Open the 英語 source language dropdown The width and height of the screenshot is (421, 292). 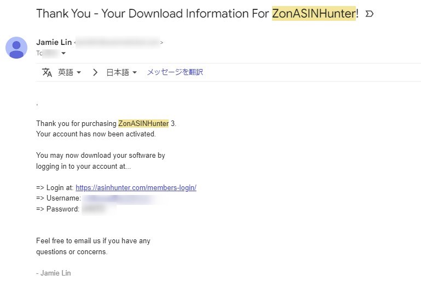[70, 72]
